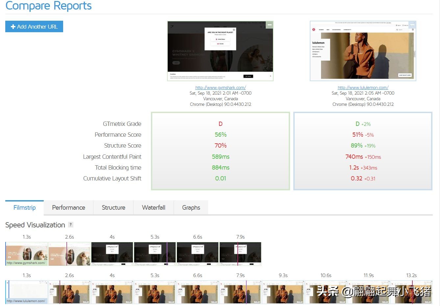The height and width of the screenshot is (306, 440).
Task: Click gymshark's 56% performance score
Action: (221, 135)
